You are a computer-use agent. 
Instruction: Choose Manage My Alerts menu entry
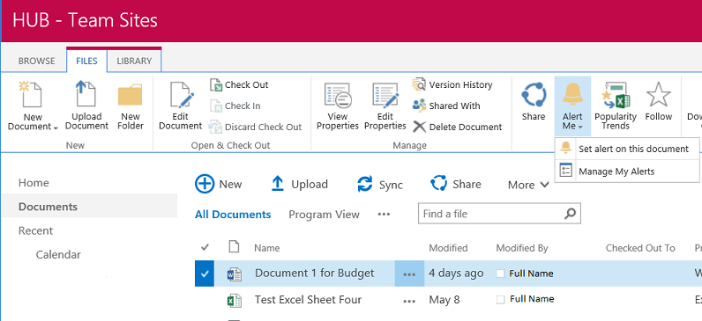[627, 171]
